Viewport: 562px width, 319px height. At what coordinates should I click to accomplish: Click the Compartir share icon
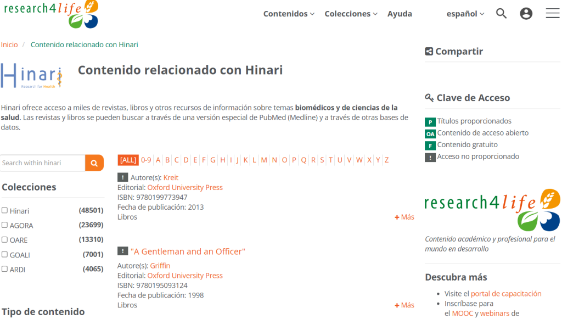pos(429,51)
